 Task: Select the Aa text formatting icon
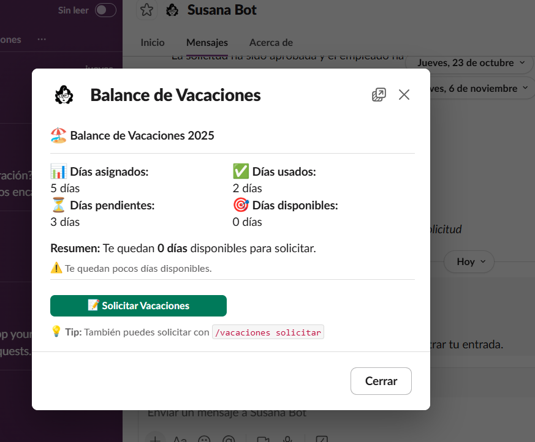tap(179, 439)
